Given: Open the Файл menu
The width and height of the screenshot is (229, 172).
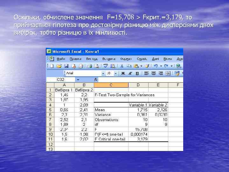Looking at the screenshot, I should coord(61,59).
